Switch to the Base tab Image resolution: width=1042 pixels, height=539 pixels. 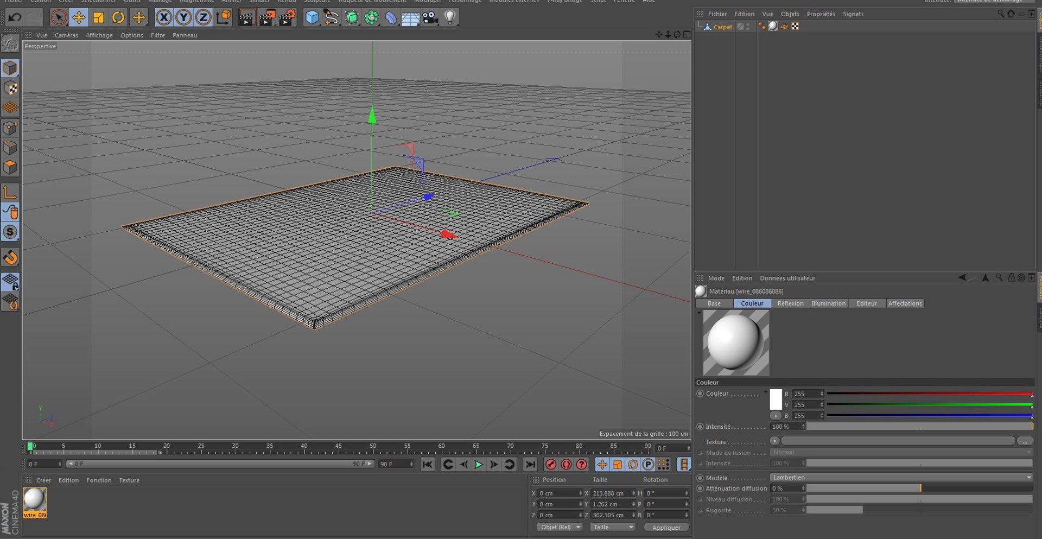pos(714,303)
